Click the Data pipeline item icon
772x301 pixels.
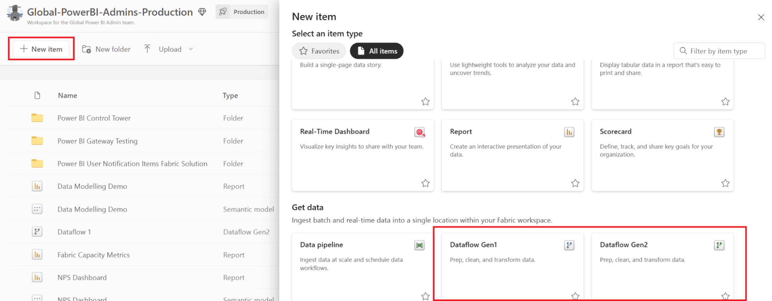point(419,245)
